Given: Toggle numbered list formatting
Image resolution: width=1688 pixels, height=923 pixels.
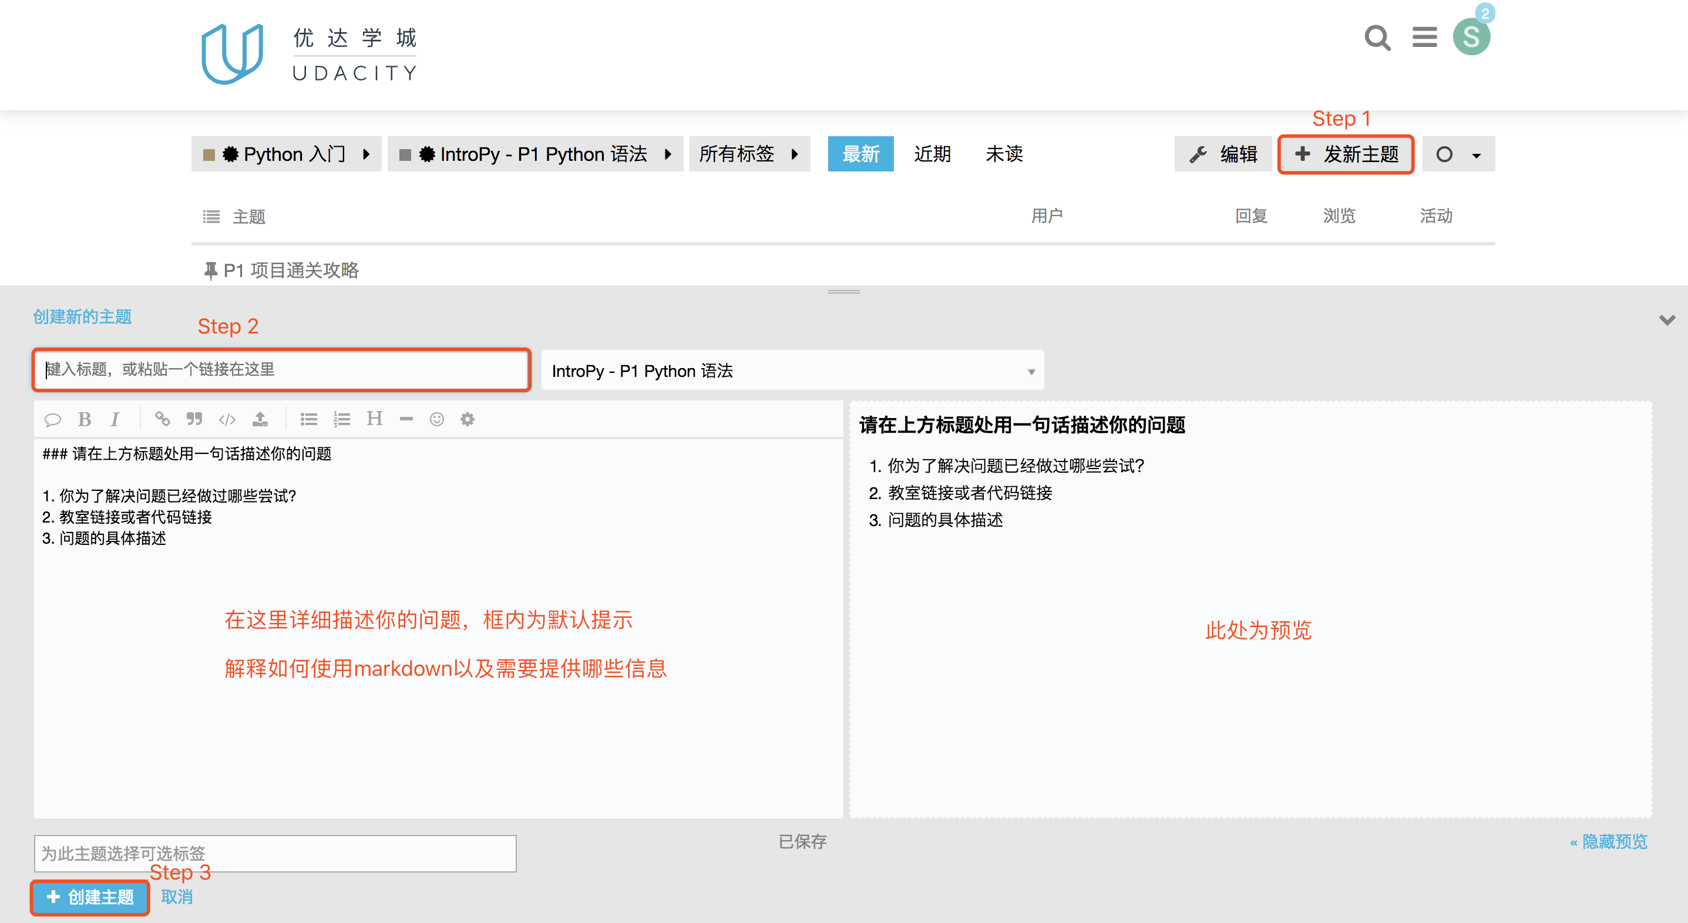Looking at the screenshot, I should click(341, 419).
